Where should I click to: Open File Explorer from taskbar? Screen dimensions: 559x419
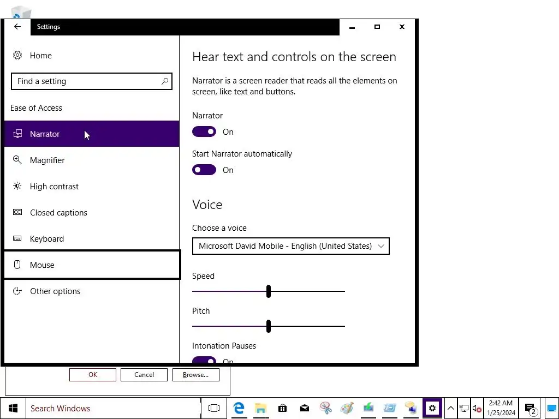pyautogui.click(x=260, y=408)
